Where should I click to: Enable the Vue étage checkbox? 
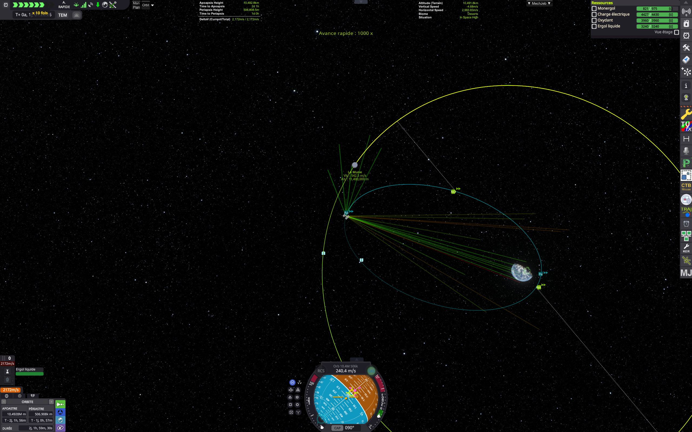pos(677,32)
